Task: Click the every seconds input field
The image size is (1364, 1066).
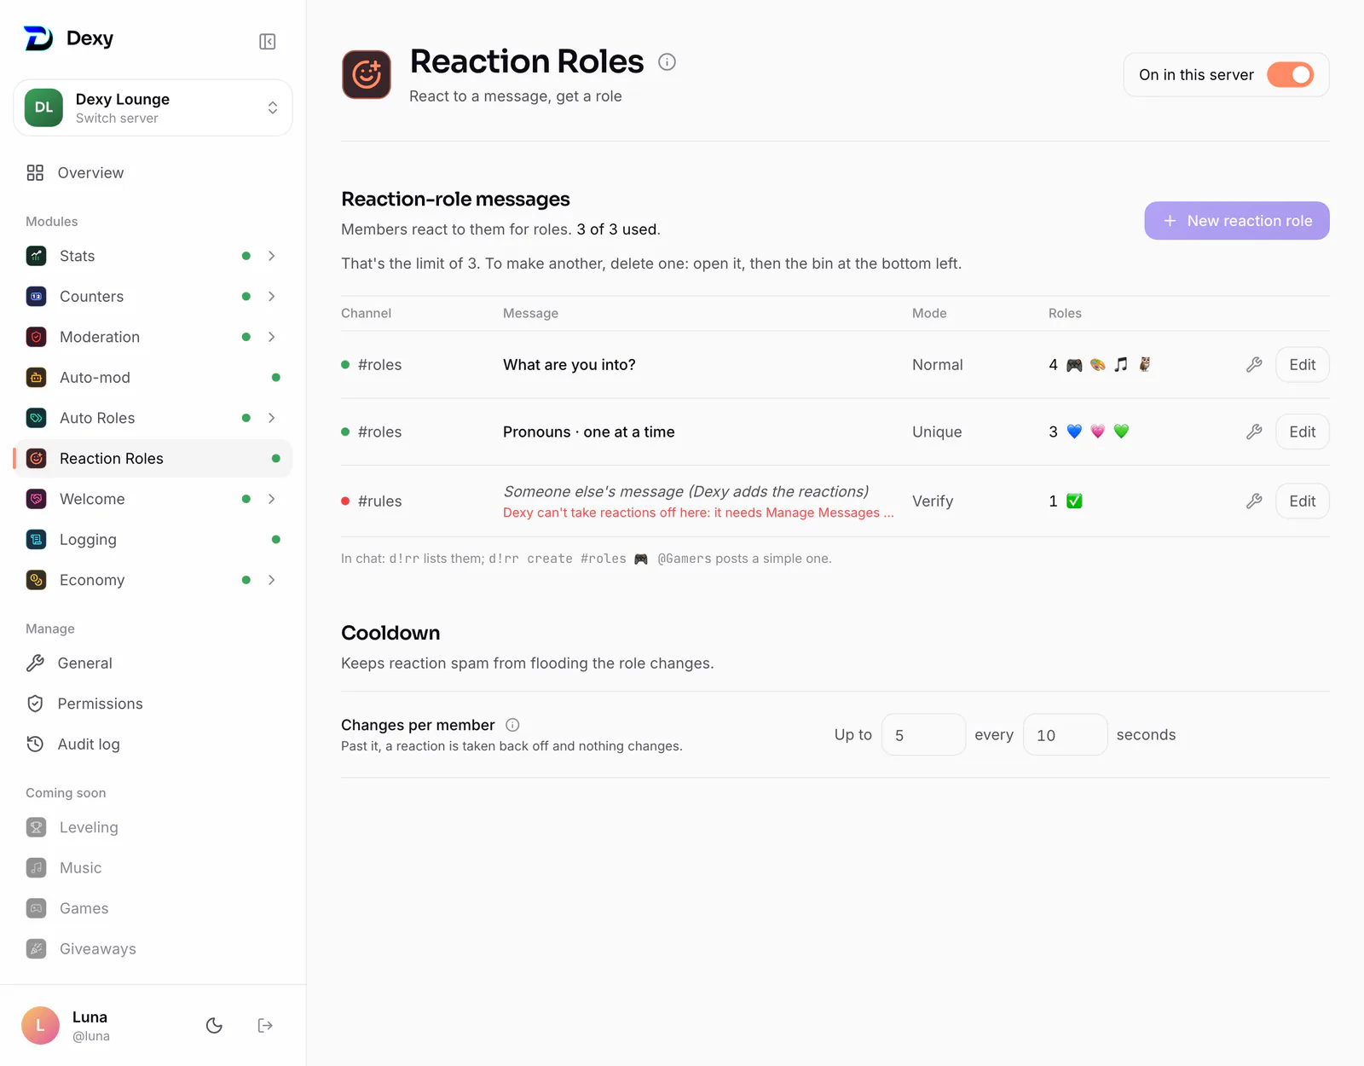Action: tap(1065, 735)
